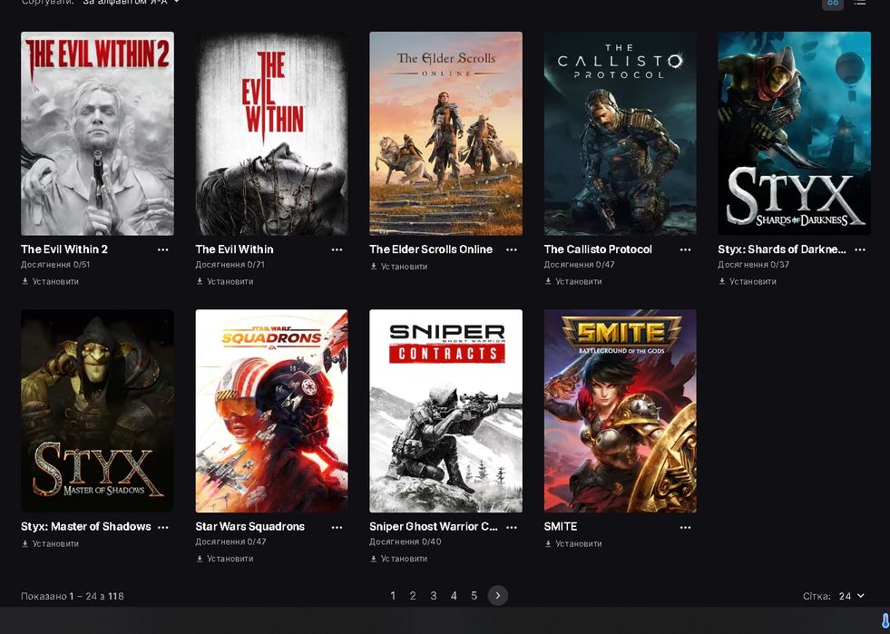Open options menu for Sniper Ghost Warrior Contracts
The width and height of the screenshot is (890, 634).
(x=512, y=527)
